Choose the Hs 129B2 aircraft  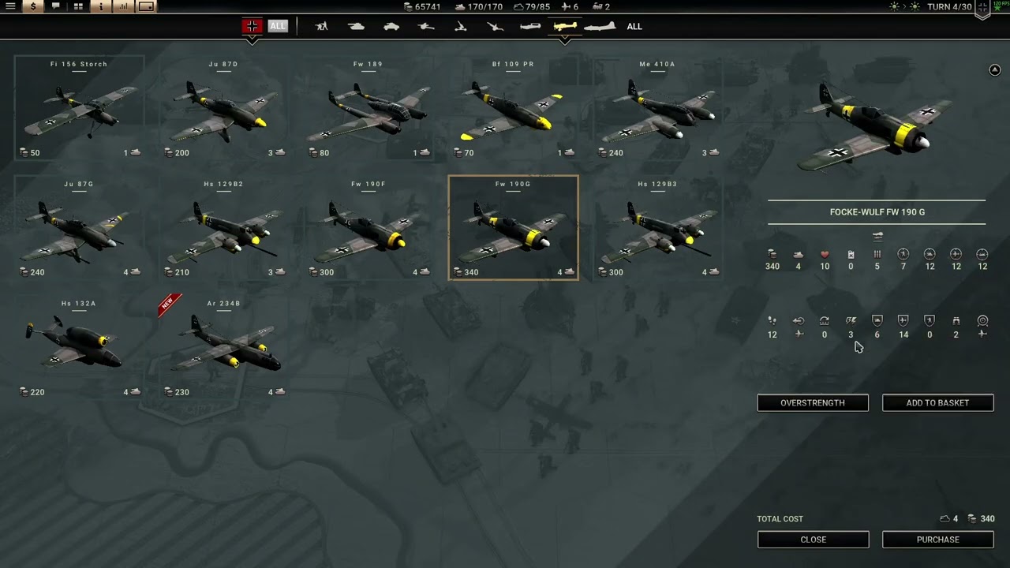(x=223, y=227)
